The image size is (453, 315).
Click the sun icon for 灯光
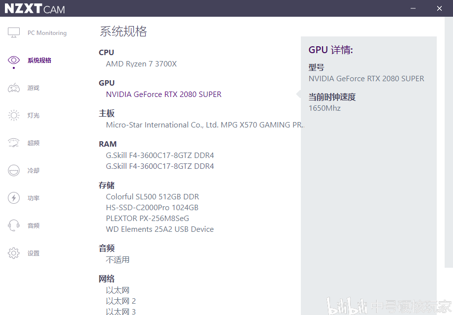[14, 115]
